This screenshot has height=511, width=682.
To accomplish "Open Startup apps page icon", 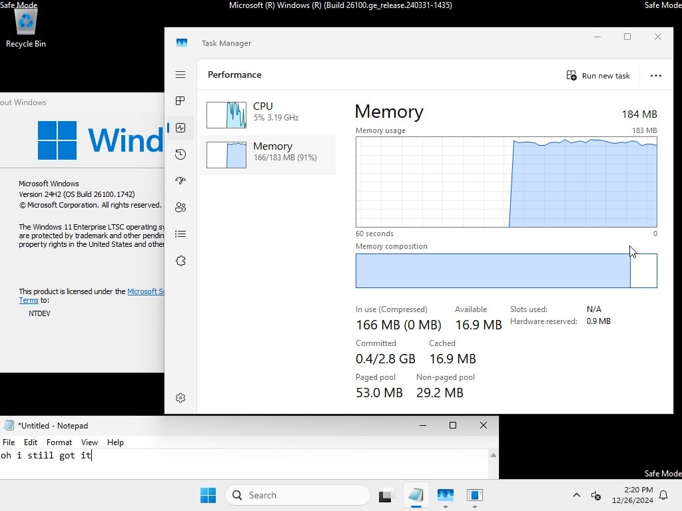I will (180, 181).
